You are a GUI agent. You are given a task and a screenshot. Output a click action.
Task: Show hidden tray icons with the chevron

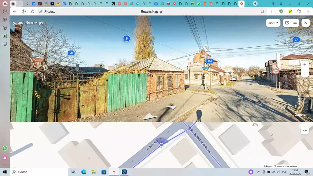[x=259, y=172]
